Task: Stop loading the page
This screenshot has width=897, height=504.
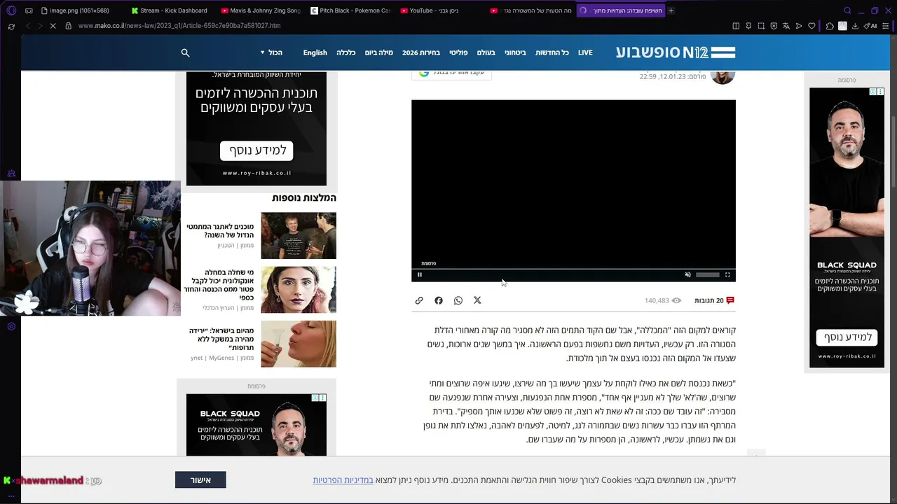Action: [x=54, y=26]
